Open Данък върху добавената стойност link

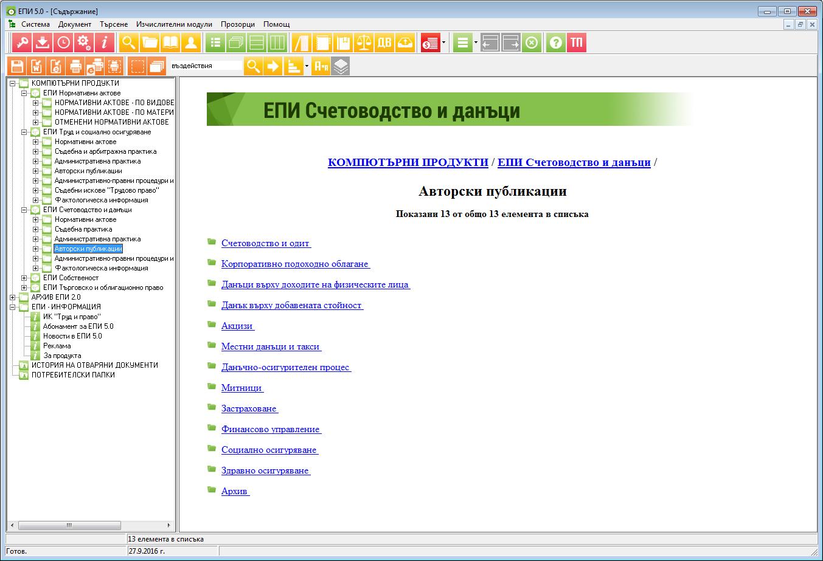pyautogui.click(x=292, y=305)
